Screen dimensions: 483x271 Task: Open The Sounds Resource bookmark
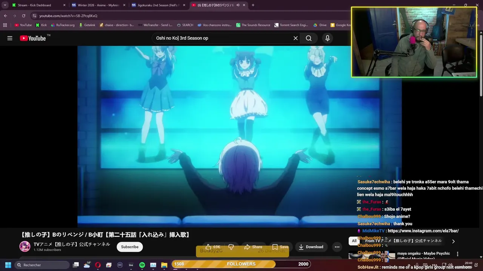pos(253,25)
